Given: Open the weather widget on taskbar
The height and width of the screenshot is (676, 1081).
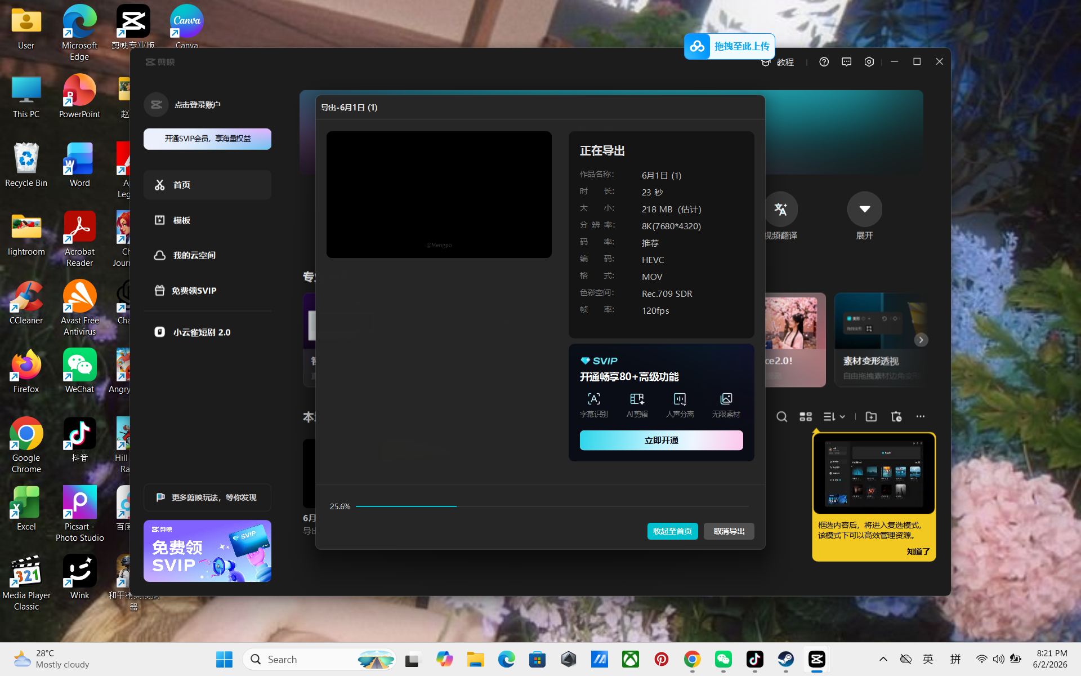Looking at the screenshot, I should tap(52, 659).
